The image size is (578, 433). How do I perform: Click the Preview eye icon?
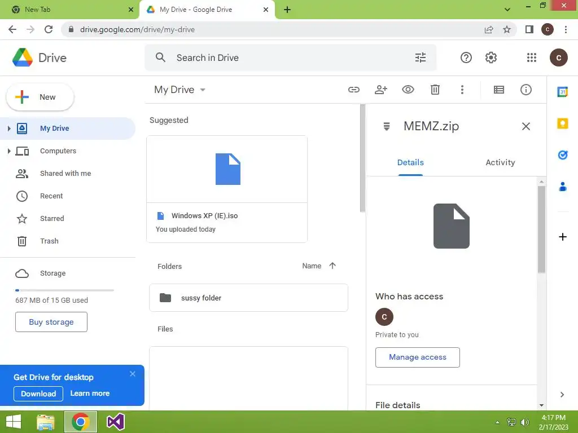408,90
